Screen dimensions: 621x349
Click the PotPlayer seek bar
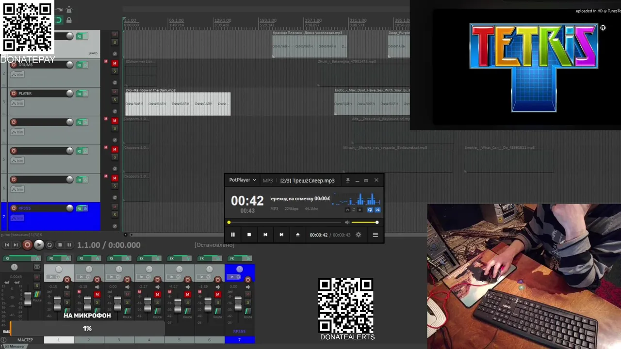click(285, 222)
